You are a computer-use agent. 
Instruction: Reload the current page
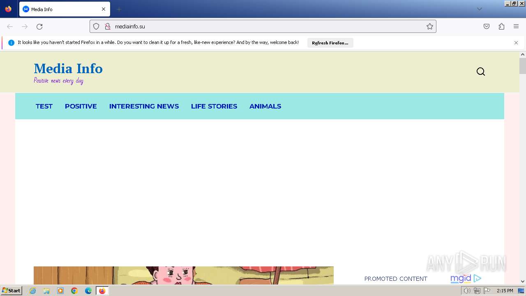[x=39, y=26]
